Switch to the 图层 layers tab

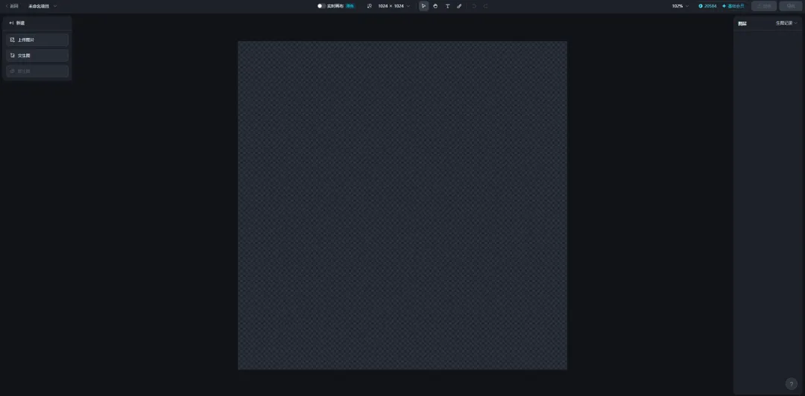point(742,24)
